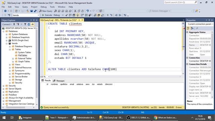Open the Connect dropdown in Object Explorer
This screenshot has height=121, width=215.
tap(7, 24)
